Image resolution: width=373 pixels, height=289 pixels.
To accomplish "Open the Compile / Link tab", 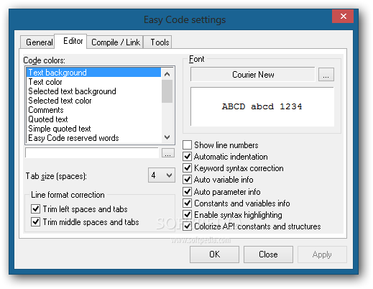I will coord(115,42).
